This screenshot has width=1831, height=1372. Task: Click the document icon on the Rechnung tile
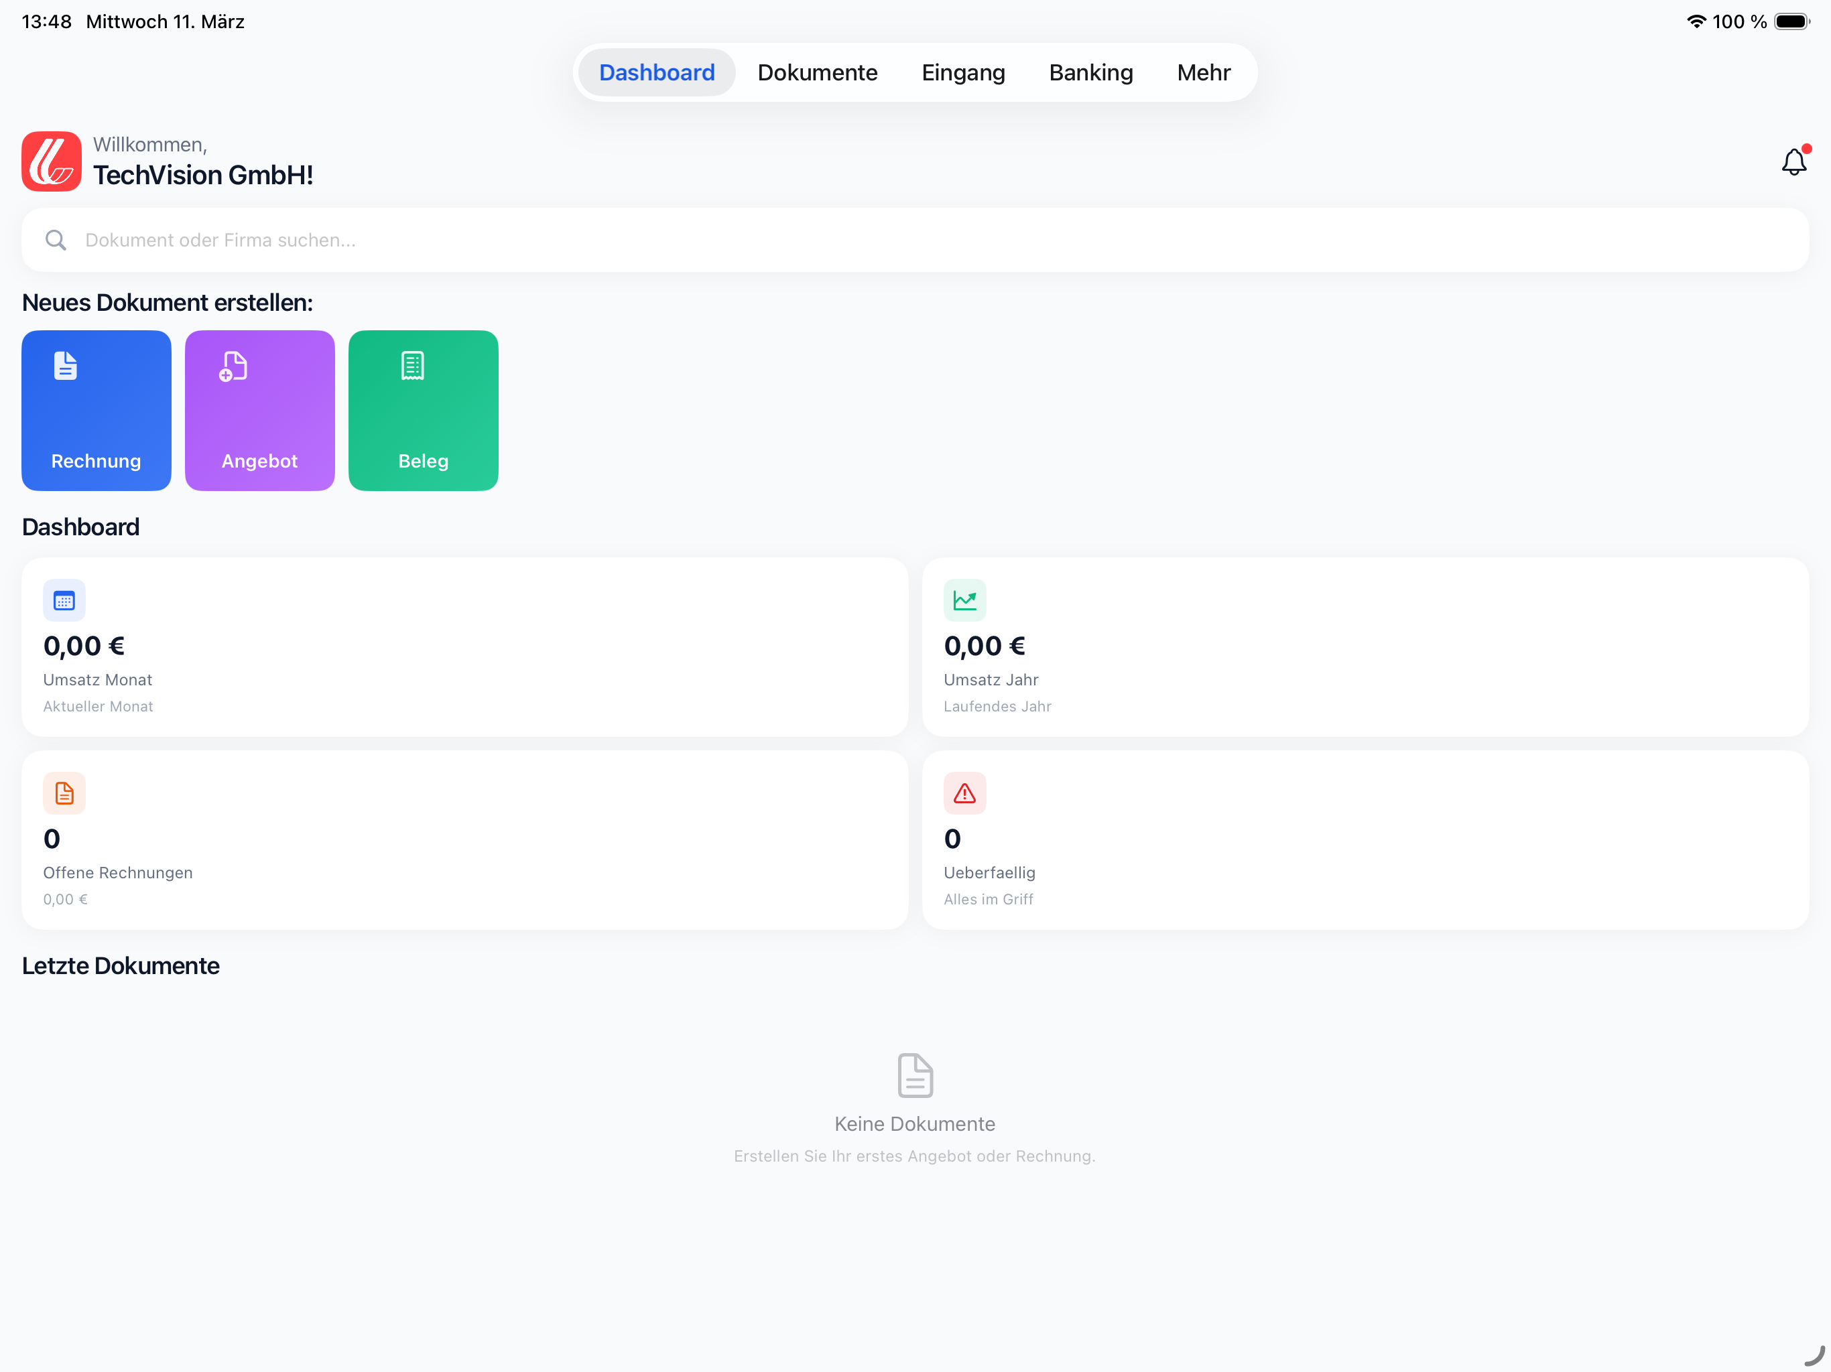point(66,366)
